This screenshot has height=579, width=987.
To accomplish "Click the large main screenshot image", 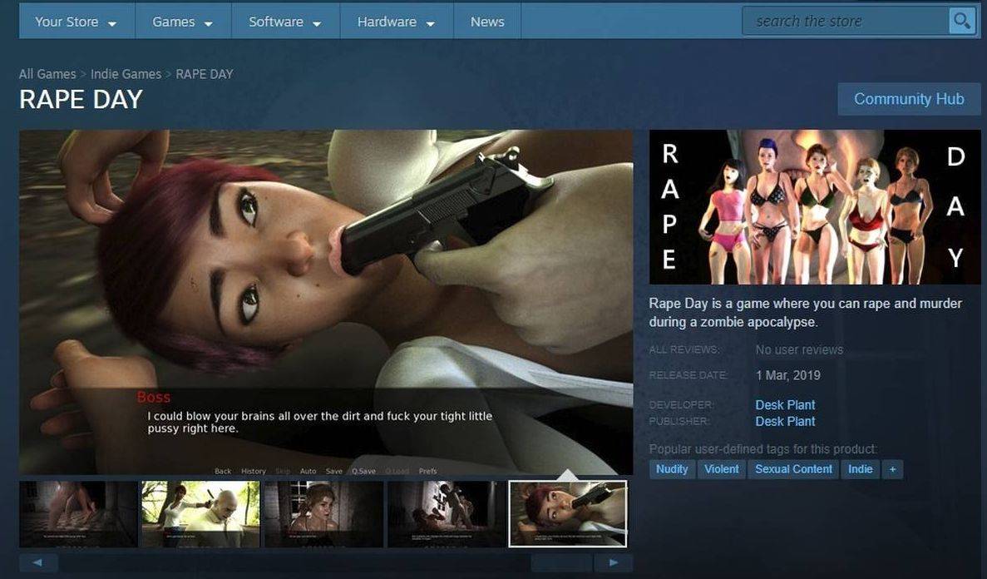I will (x=326, y=303).
